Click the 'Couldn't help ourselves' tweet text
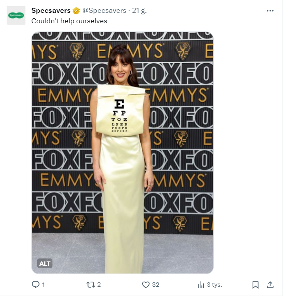This screenshot has height=296, width=284. point(69,21)
